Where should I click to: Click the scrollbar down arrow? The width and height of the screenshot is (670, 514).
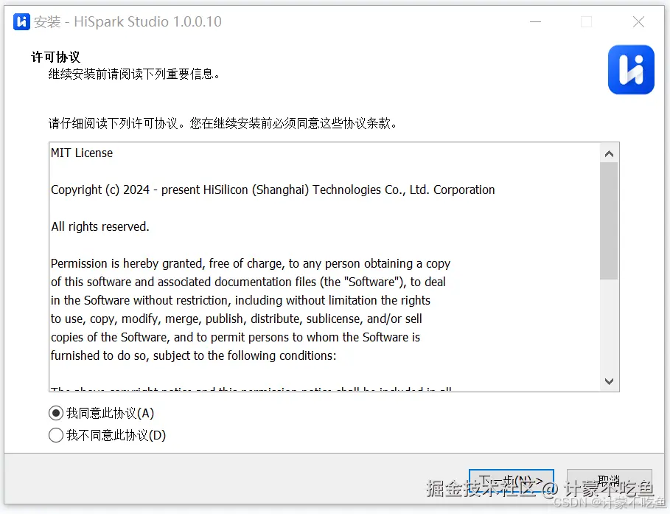click(x=610, y=382)
